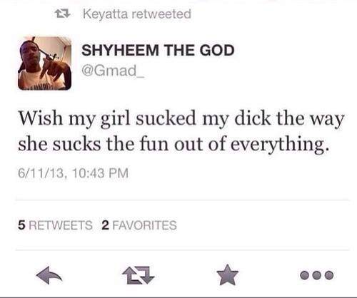Open the @Gmad_ handle
357x298 pixels.
coord(113,71)
